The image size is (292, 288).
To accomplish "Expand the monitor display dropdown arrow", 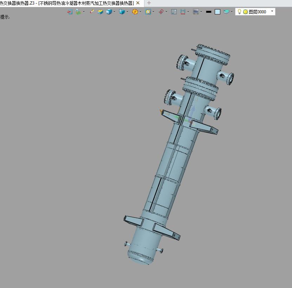I will (201, 12).
